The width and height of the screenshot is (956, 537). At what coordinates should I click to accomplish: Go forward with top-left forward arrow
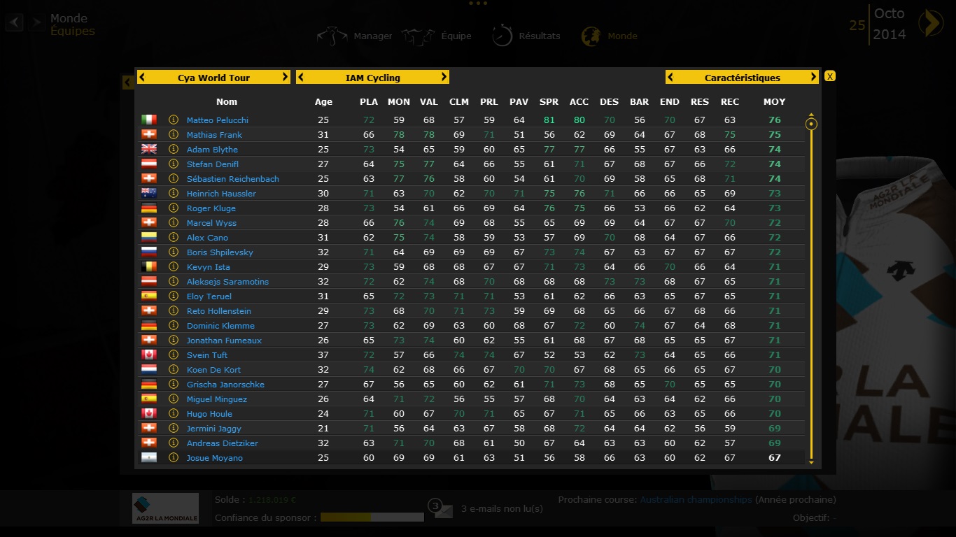[36, 22]
